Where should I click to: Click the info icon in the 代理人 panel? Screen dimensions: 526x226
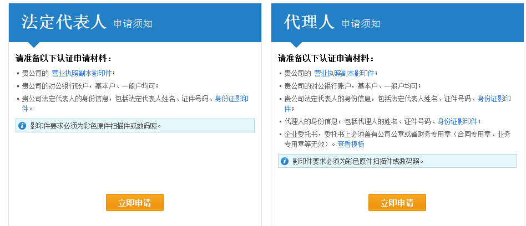285,161
